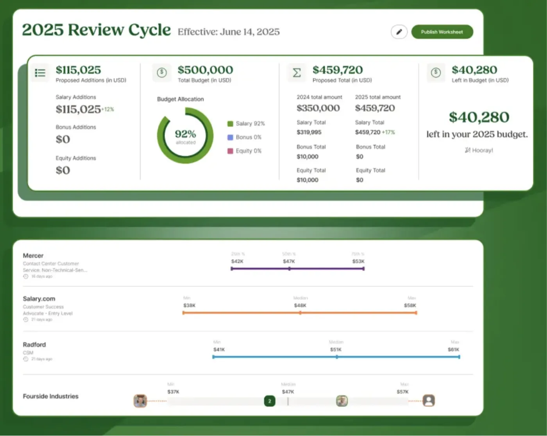This screenshot has width=547, height=436.
Task: Click the Budget Allocation label
Action: point(181,99)
